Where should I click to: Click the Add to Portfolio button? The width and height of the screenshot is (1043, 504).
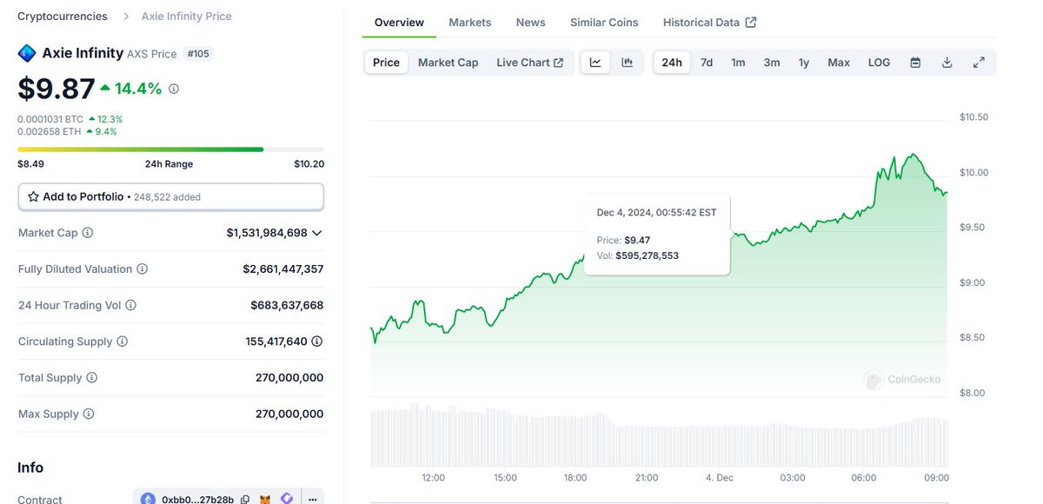pos(171,197)
